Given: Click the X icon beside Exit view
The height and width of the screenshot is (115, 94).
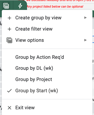Looking at the screenshot, I should click(9, 108).
